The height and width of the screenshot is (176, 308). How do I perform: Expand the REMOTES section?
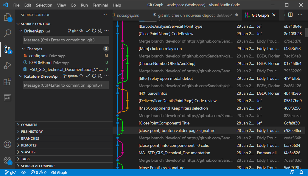(64, 145)
